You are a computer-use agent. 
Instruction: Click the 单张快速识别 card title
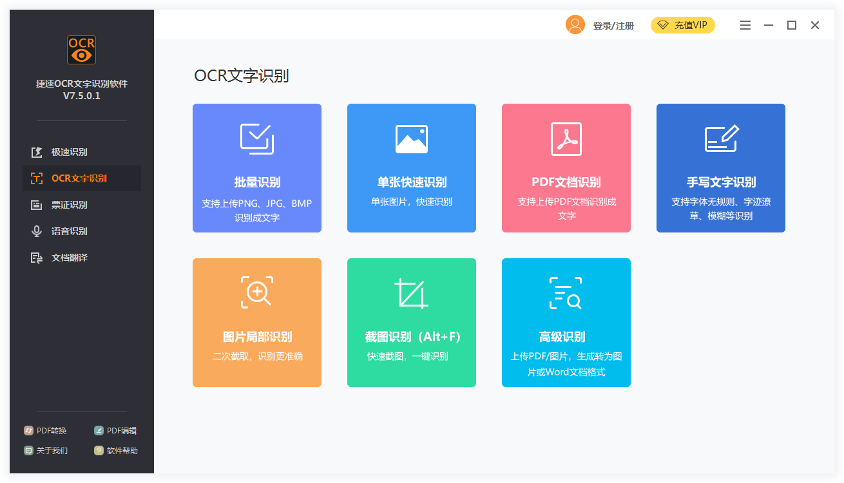[x=412, y=182]
